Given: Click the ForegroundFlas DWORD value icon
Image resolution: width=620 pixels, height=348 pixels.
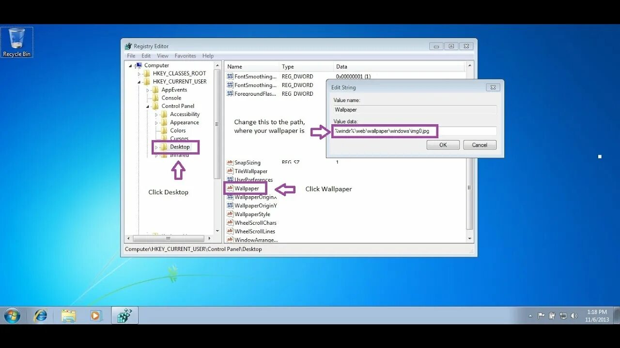Looking at the screenshot, I should point(230,94).
